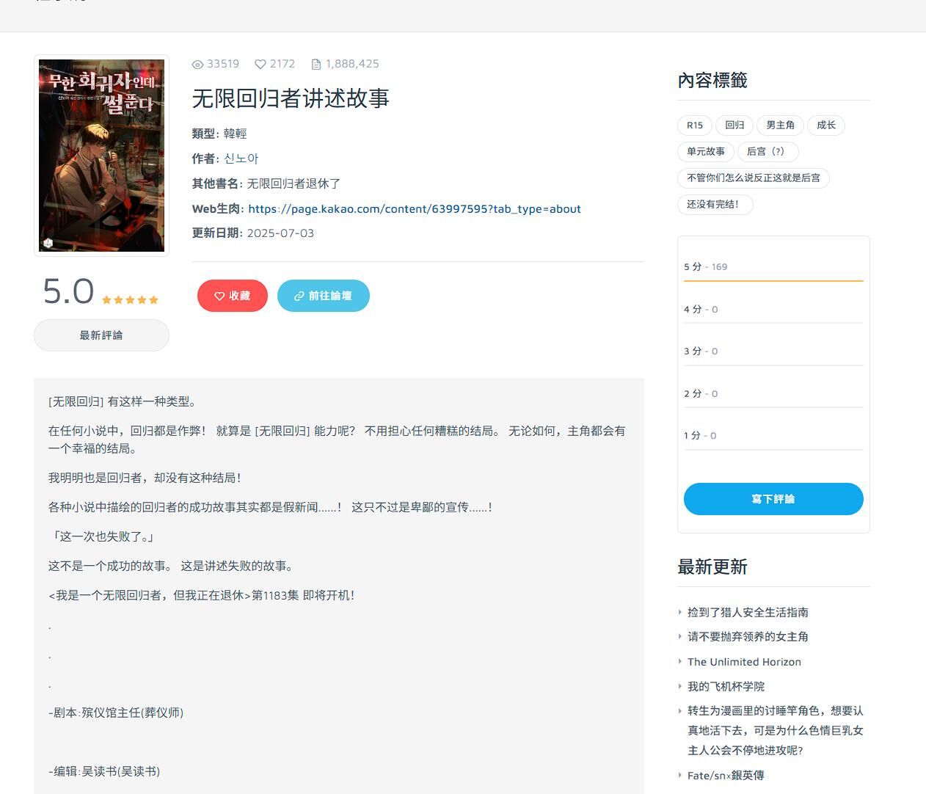Click the arrow marker before Fate/sn×銀英傳
This screenshot has width=926, height=794.
click(x=681, y=775)
